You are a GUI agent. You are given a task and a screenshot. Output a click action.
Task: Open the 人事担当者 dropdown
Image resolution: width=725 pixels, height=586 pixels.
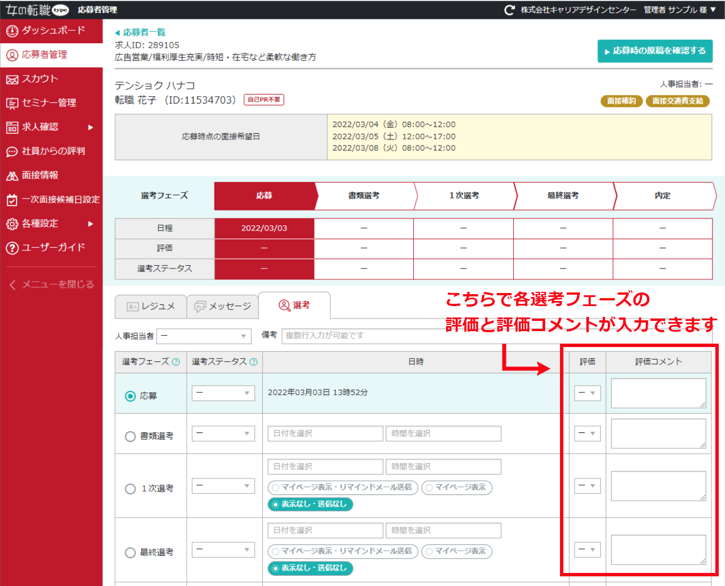click(204, 336)
